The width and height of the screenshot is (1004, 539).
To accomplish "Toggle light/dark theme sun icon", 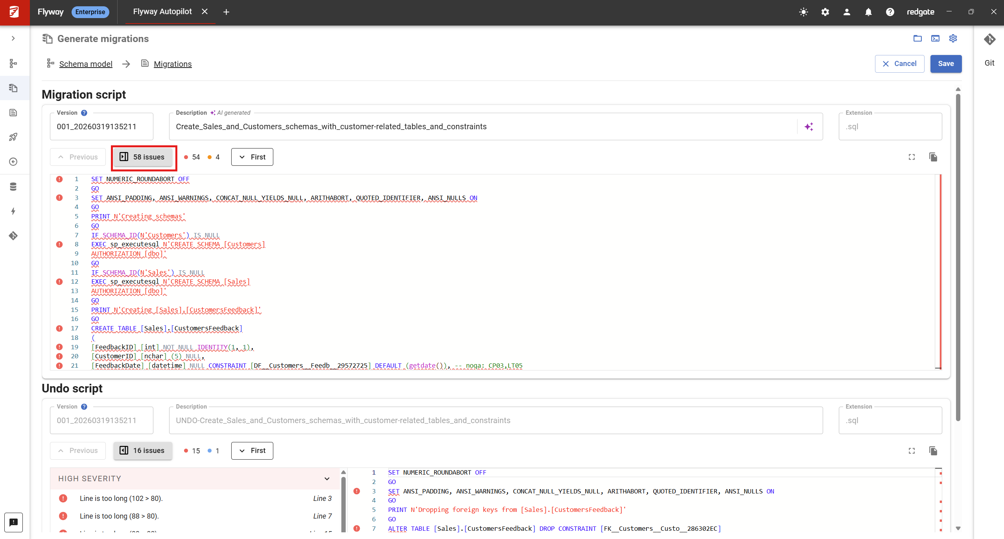I will tap(803, 12).
